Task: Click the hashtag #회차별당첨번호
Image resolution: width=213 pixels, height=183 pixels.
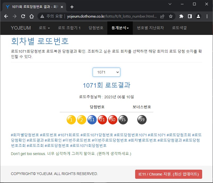Action: (25, 135)
